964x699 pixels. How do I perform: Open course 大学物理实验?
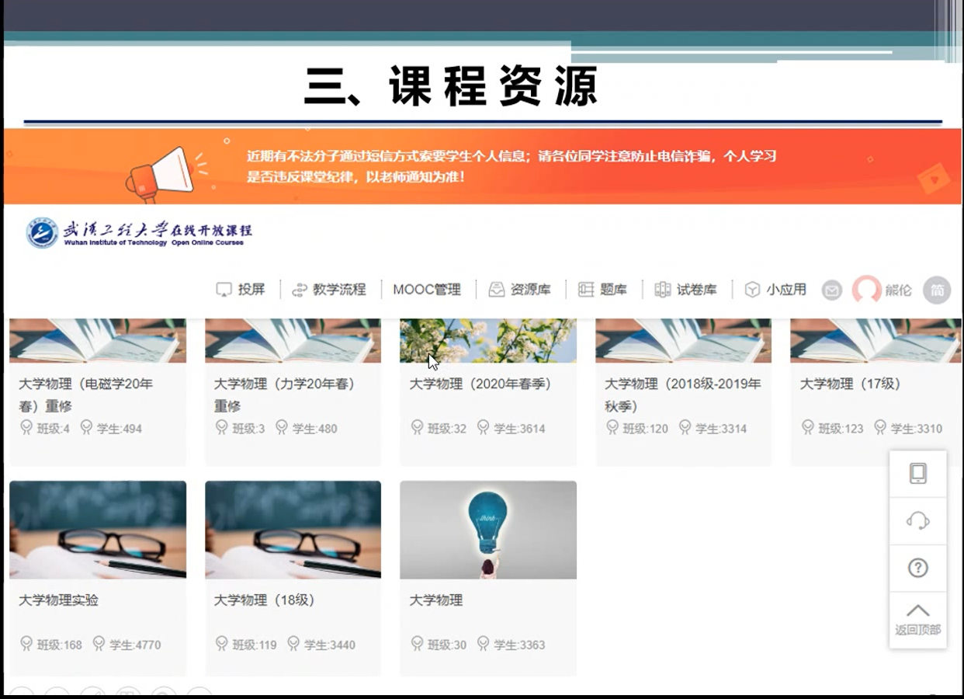tap(58, 600)
